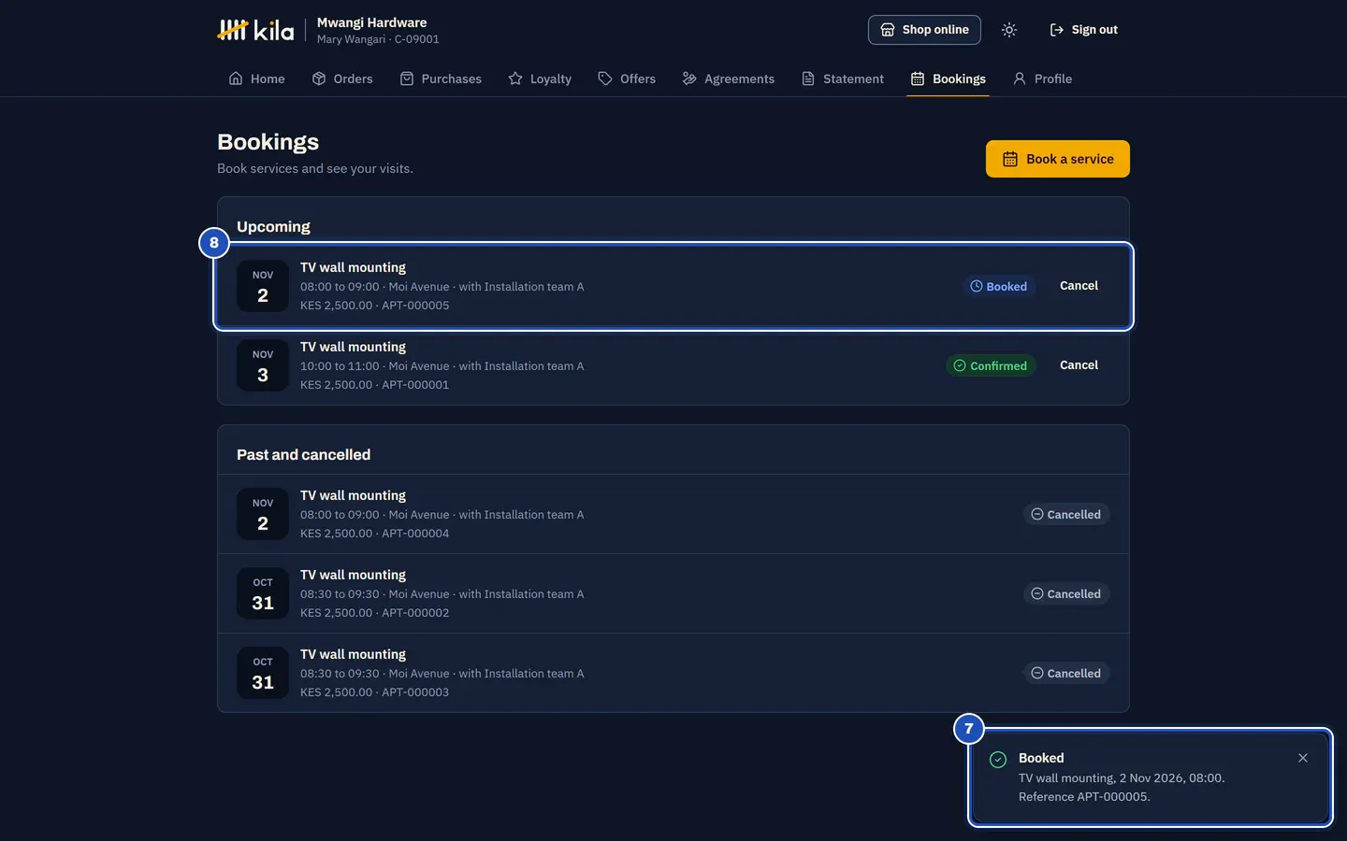Image resolution: width=1347 pixels, height=841 pixels.
Task: Cancel booking APT-000005
Action: pyautogui.click(x=1079, y=286)
